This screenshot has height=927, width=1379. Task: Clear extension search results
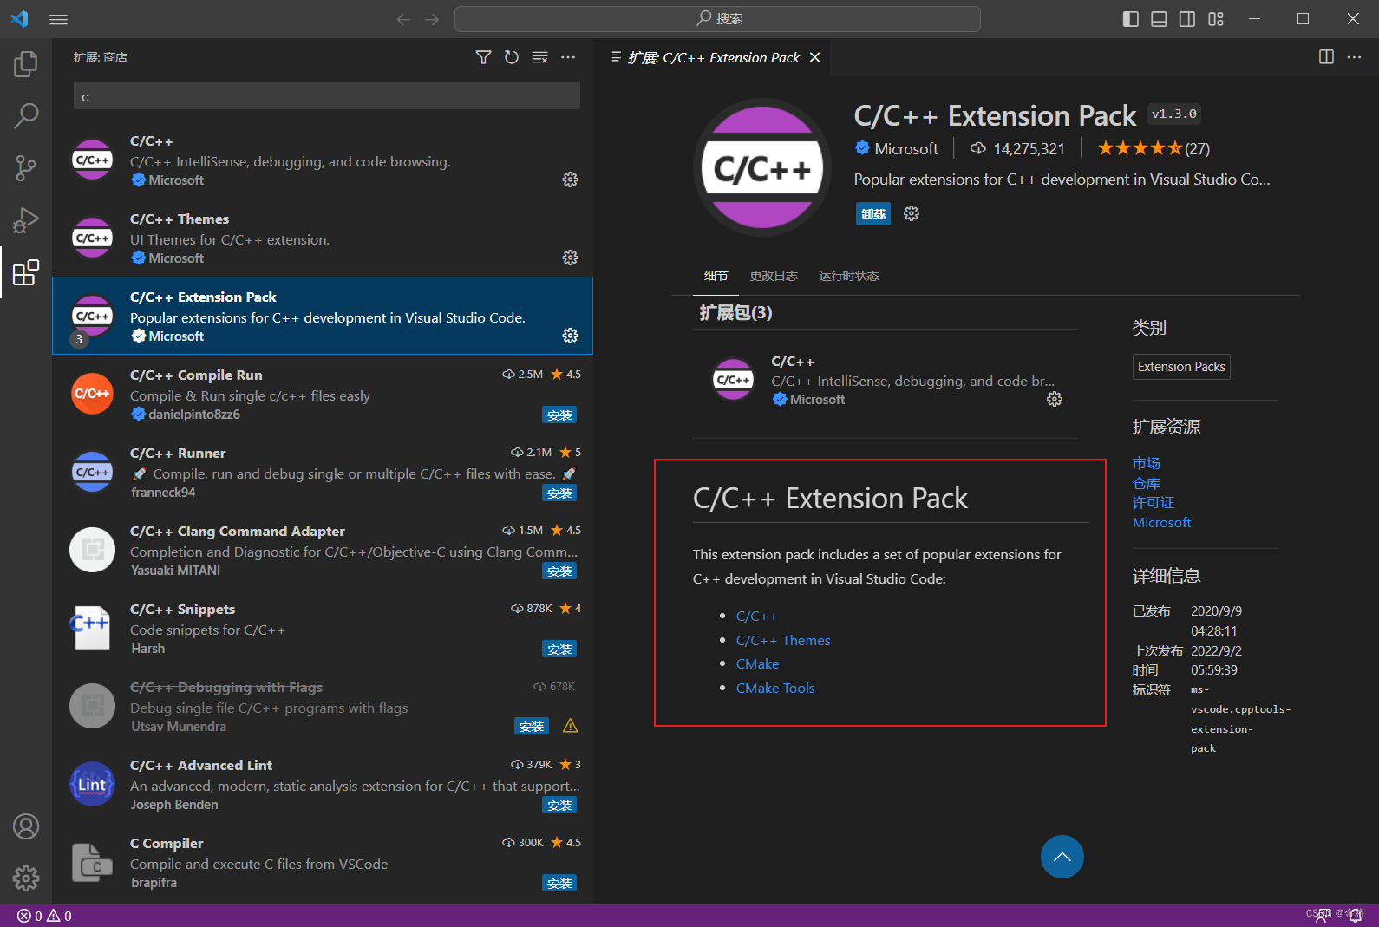(539, 57)
